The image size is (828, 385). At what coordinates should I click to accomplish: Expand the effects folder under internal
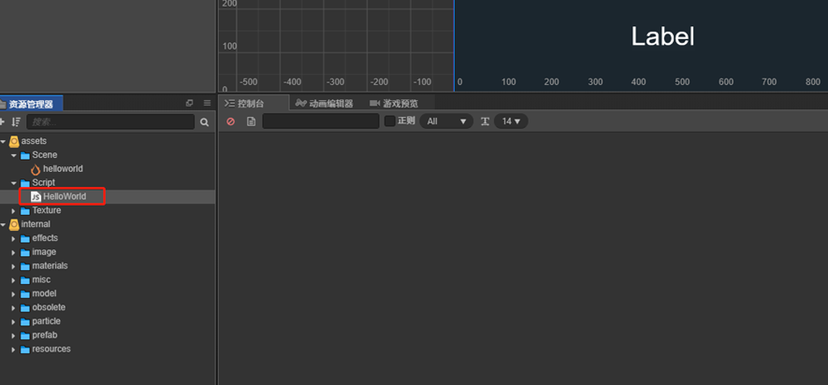tap(14, 238)
